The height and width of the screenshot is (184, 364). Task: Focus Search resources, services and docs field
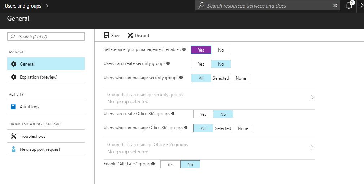pyautogui.click(x=268, y=5)
